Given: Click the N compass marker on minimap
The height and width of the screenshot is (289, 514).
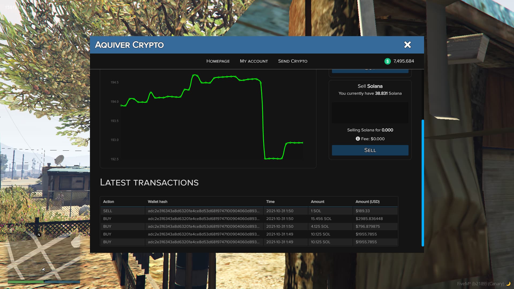Looking at the screenshot, I should pos(39,235).
